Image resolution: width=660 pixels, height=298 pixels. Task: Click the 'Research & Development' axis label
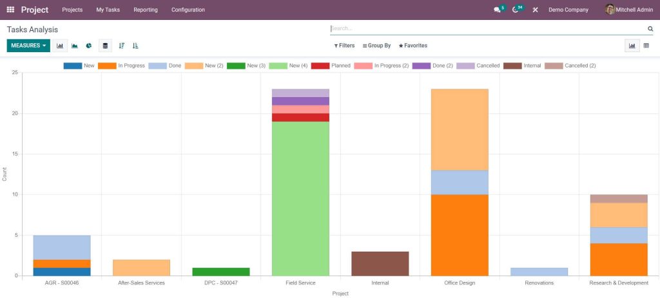(619, 283)
